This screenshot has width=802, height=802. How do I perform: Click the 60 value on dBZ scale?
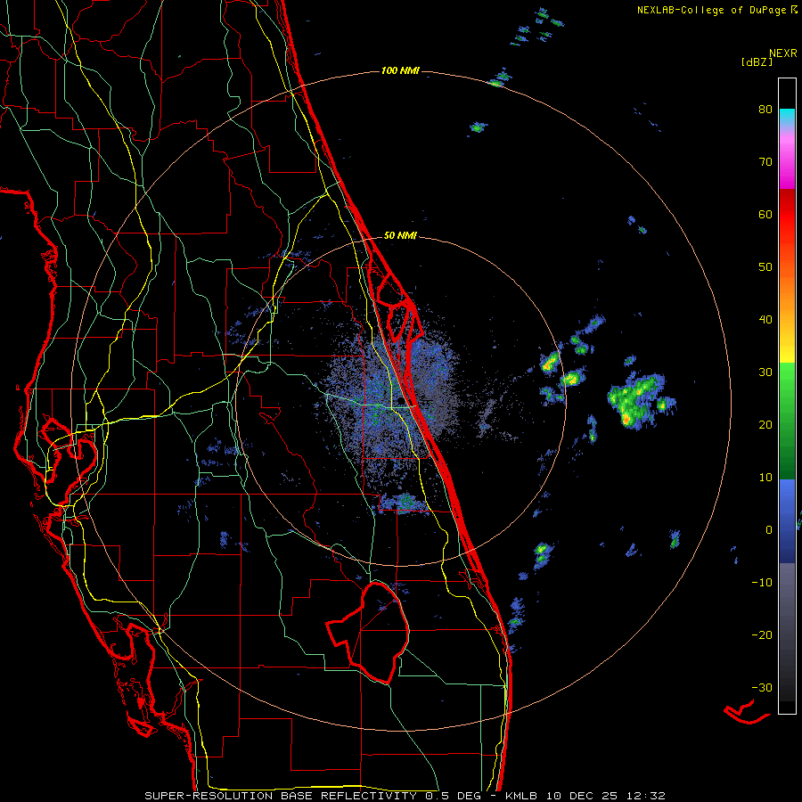tap(765, 215)
